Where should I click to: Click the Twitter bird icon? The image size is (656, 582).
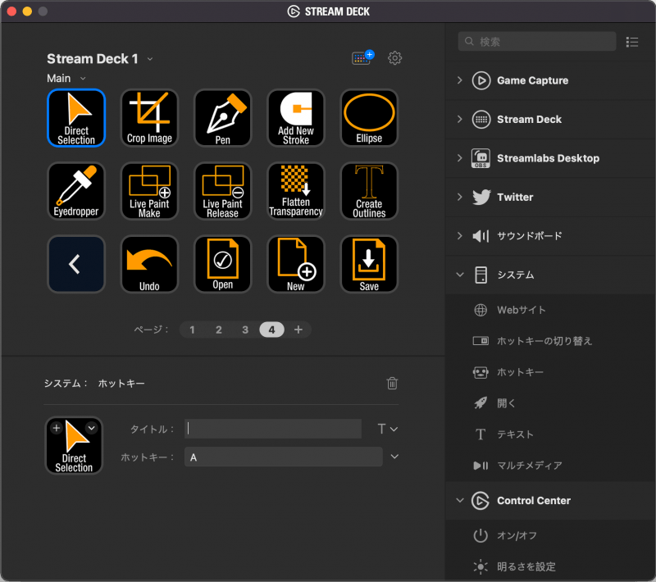click(x=481, y=197)
